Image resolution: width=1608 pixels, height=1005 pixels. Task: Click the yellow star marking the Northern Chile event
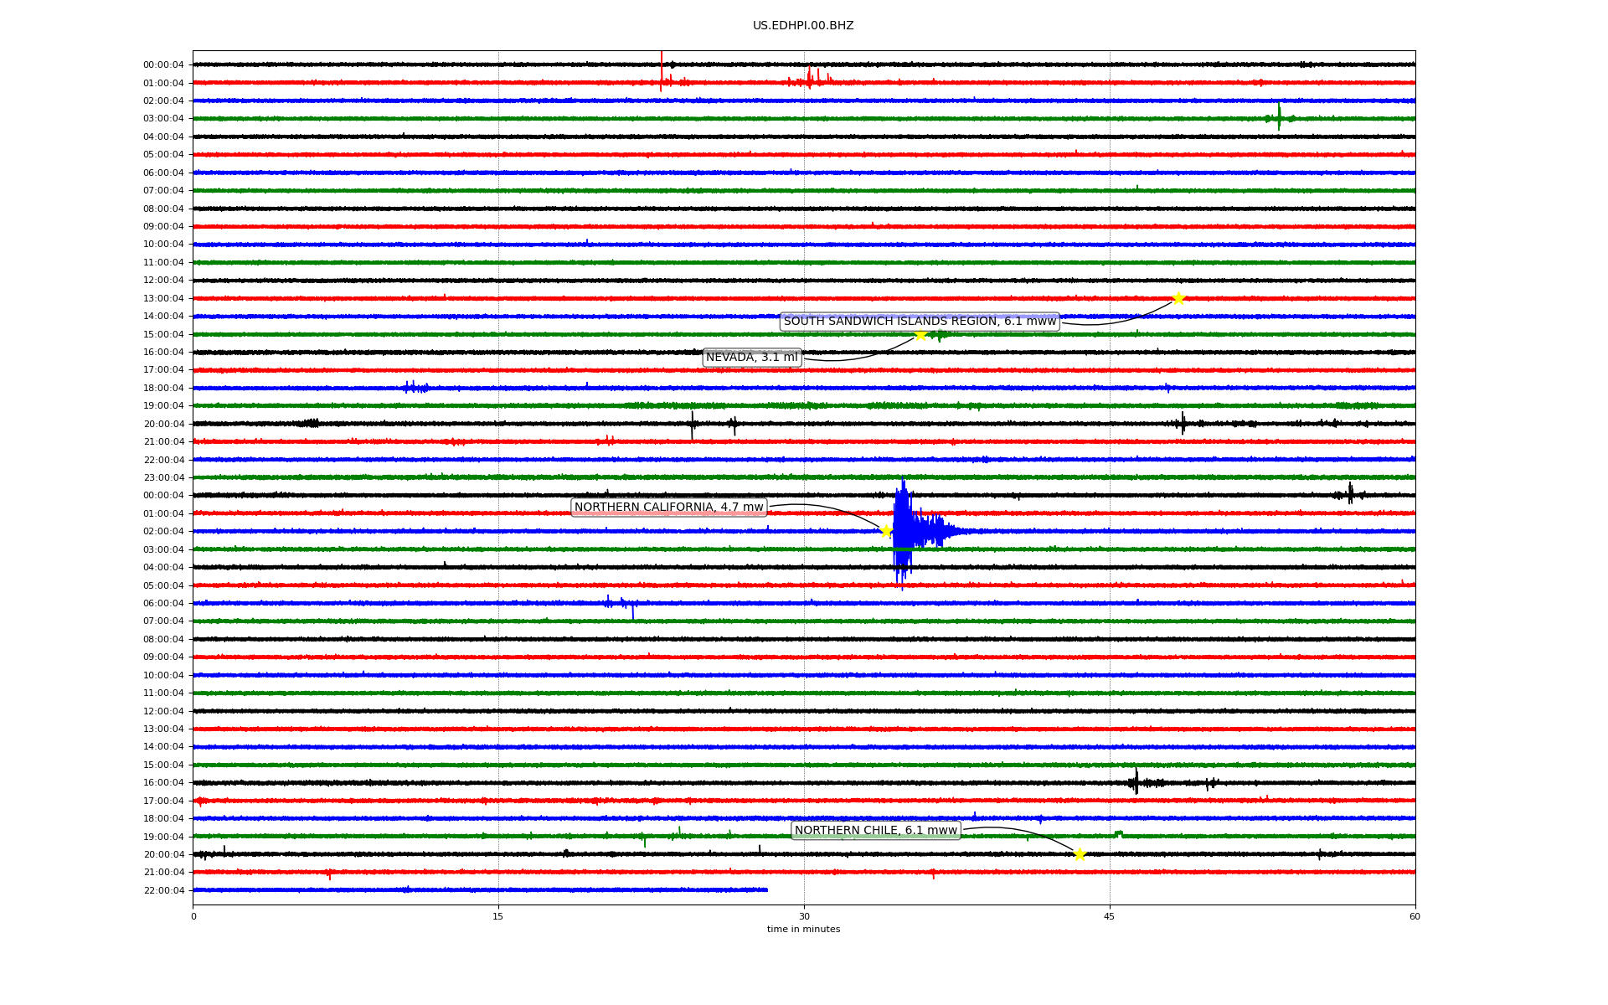click(1080, 854)
